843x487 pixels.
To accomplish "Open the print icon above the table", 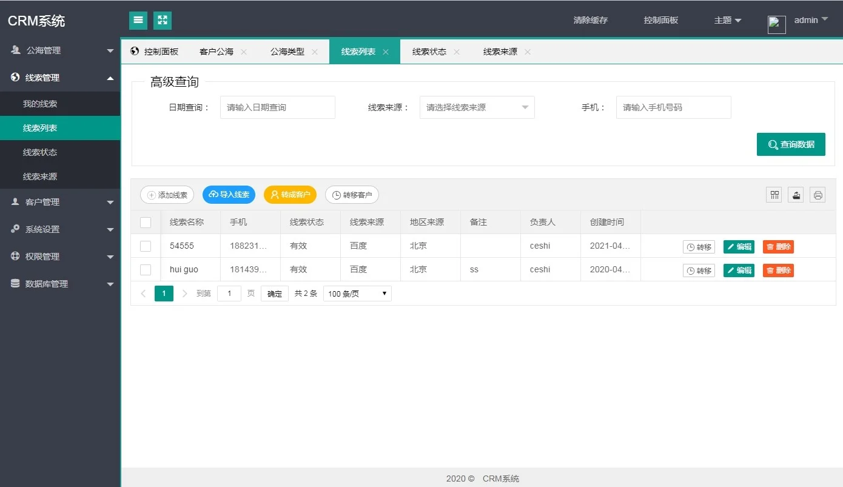I will point(818,194).
